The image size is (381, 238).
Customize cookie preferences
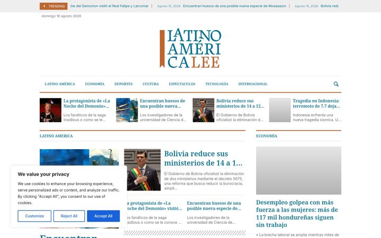(x=34, y=216)
